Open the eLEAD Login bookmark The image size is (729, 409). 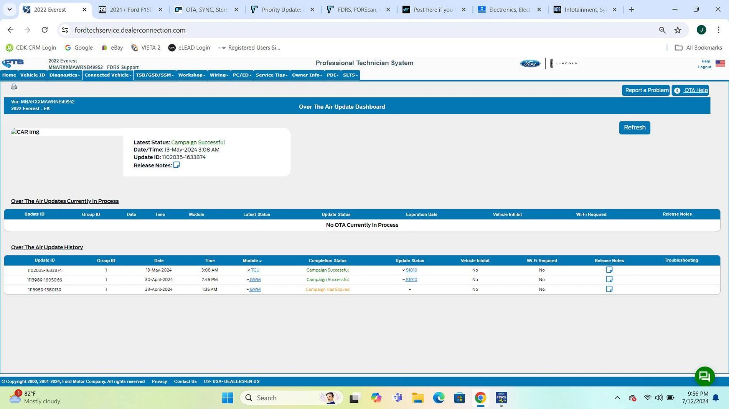click(x=189, y=47)
